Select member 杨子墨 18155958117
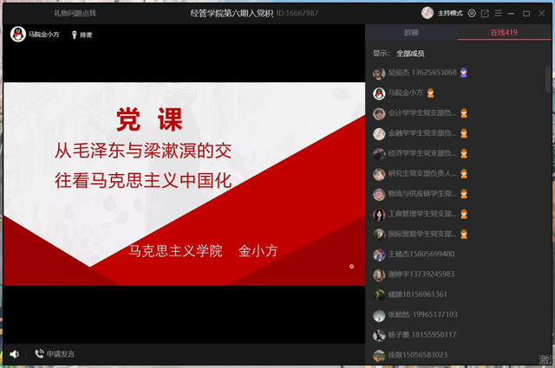The height and width of the screenshot is (368, 555). [x=421, y=335]
